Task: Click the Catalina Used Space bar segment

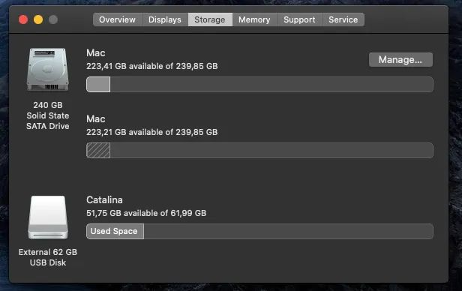Action: (x=115, y=231)
